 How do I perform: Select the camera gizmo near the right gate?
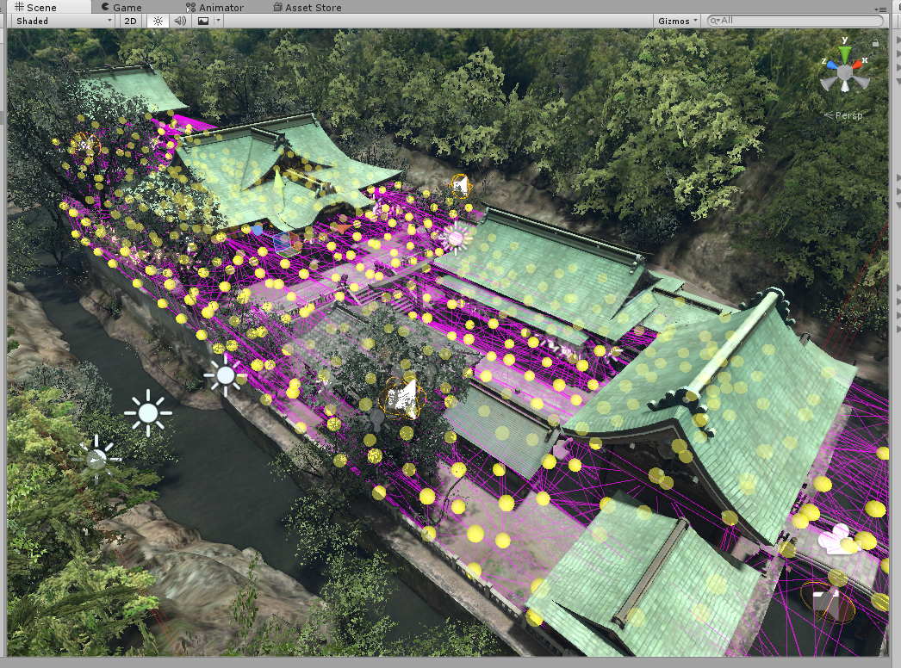(838, 539)
